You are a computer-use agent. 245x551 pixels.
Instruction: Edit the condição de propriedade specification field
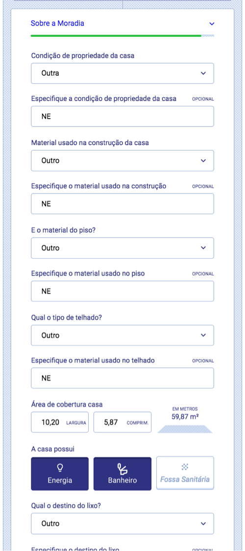(122, 116)
